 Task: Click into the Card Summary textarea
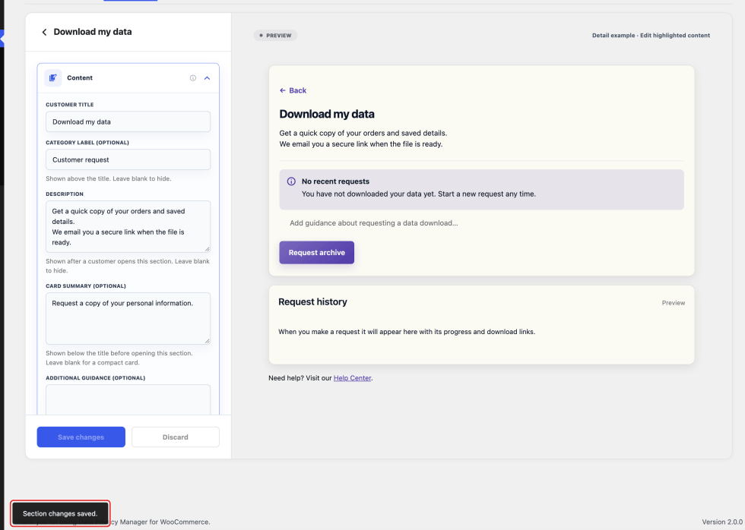[x=128, y=318]
